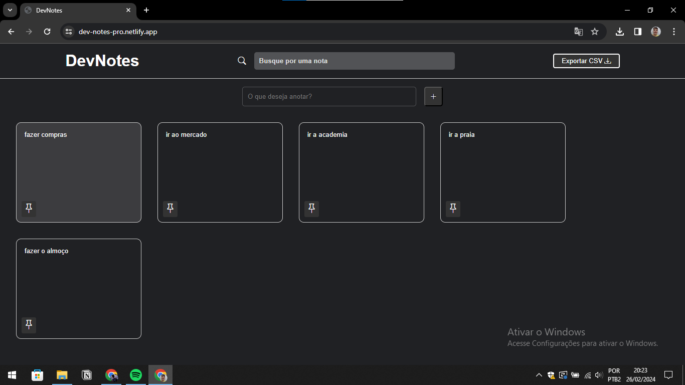This screenshot has height=385, width=685.
Task: Click the DevNotes logo heading
Action: click(x=102, y=61)
